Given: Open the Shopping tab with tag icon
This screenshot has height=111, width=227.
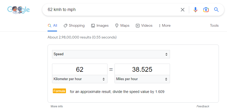Looking at the screenshot, I should click(x=74, y=26).
